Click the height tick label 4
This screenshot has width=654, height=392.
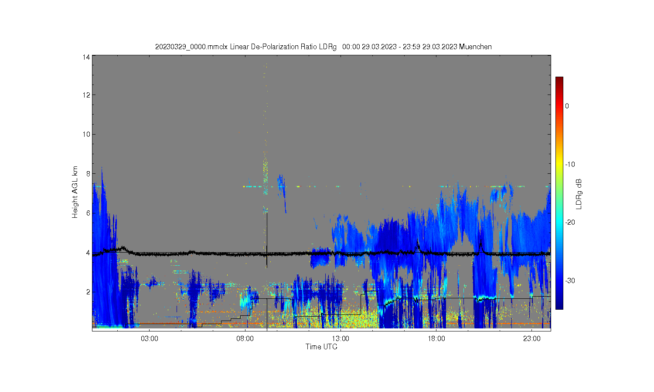[88, 253]
